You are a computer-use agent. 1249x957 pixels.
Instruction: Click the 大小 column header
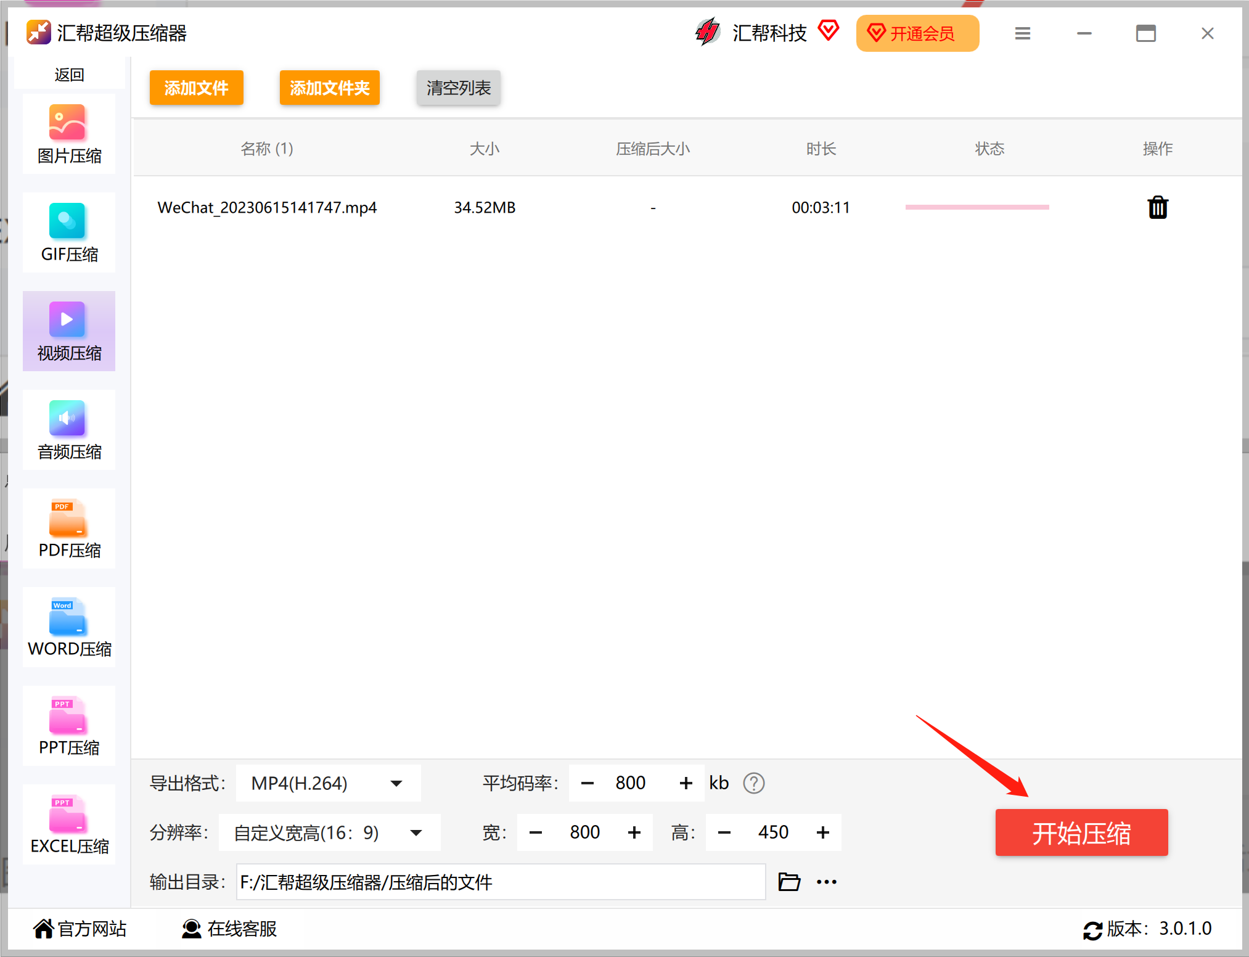tap(485, 149)
